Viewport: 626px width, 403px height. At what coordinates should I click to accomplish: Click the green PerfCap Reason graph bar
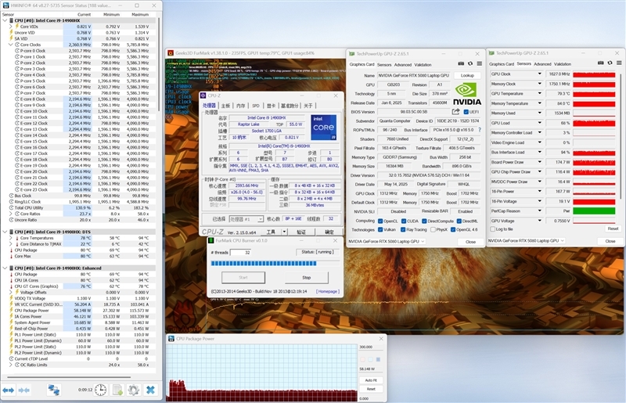point(594,210)
